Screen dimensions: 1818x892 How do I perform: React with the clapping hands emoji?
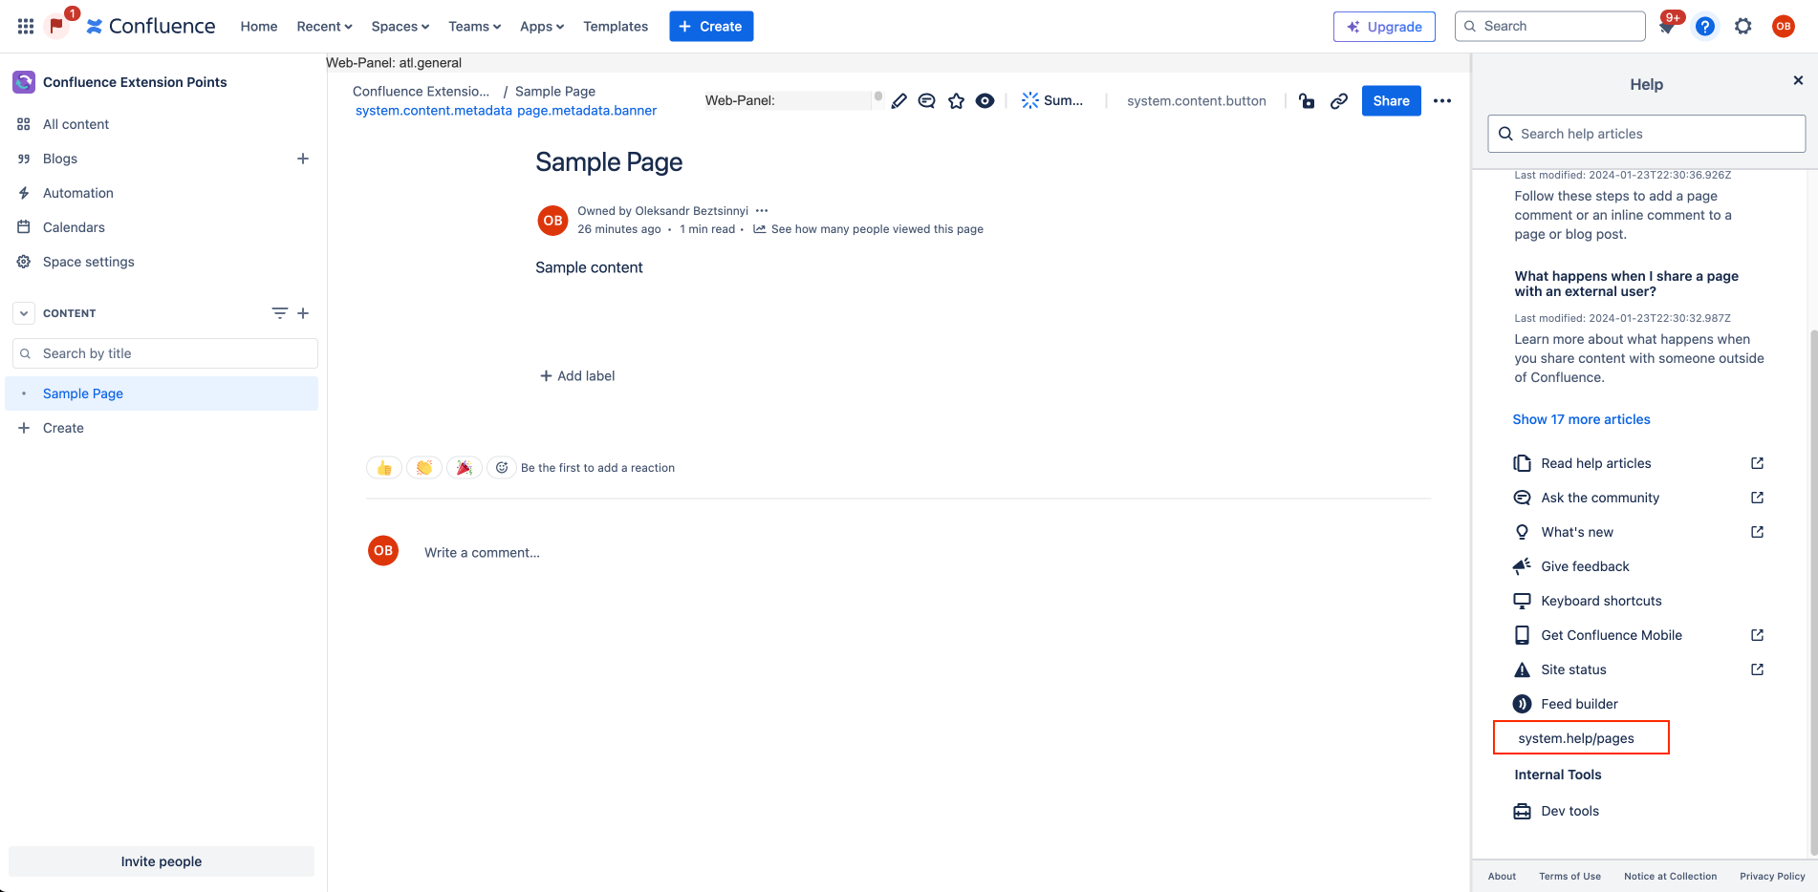point(424,468)
